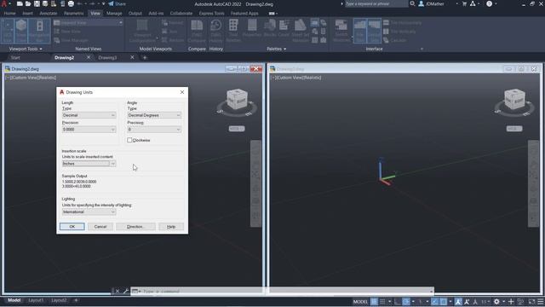Toggle the Navigation Bar ribbon button
The width and height of the screenshot is (545, 307).
(39, 31)
